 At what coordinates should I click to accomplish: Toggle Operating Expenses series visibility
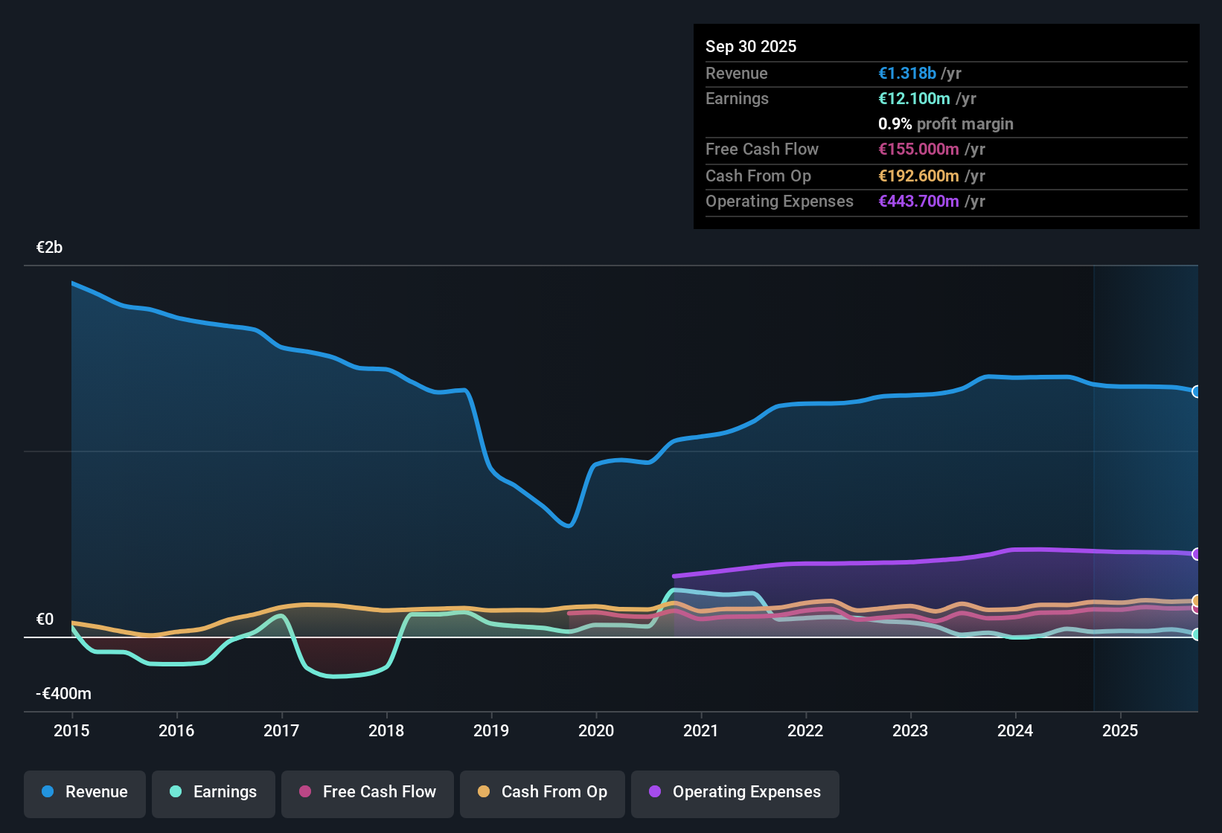[735, 793]
